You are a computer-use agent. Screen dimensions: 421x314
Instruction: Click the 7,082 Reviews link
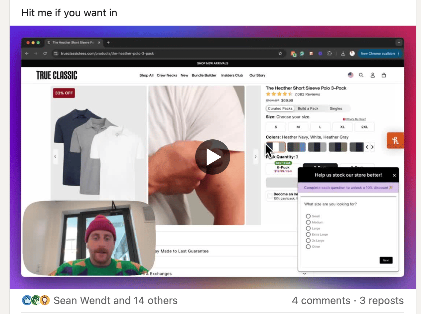pos(307,94)
